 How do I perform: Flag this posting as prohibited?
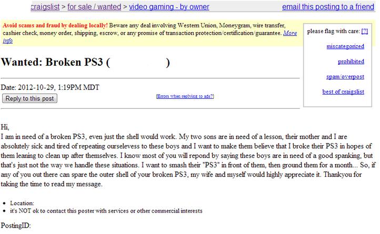tap(352, 62)
